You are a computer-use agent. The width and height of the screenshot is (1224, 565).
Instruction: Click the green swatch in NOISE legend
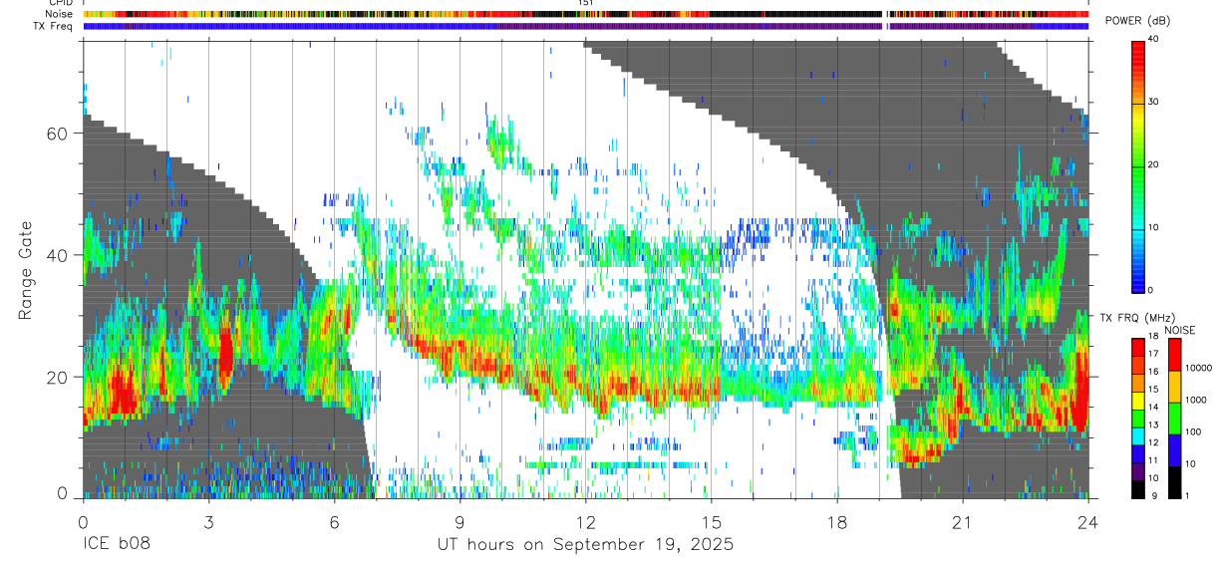(x=1174, y=419)
